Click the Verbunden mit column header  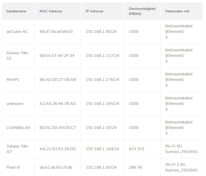point(177,11)
